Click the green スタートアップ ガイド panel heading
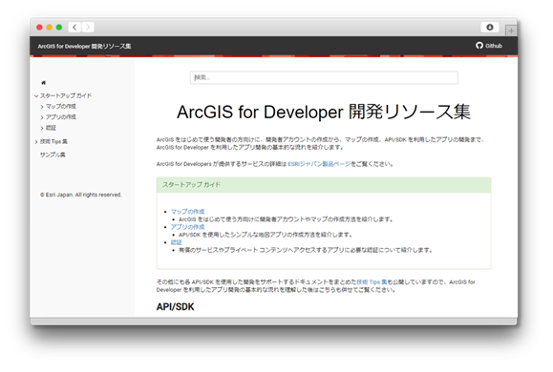The height and width of the screenshot is (372, 553). pos(324,185)
